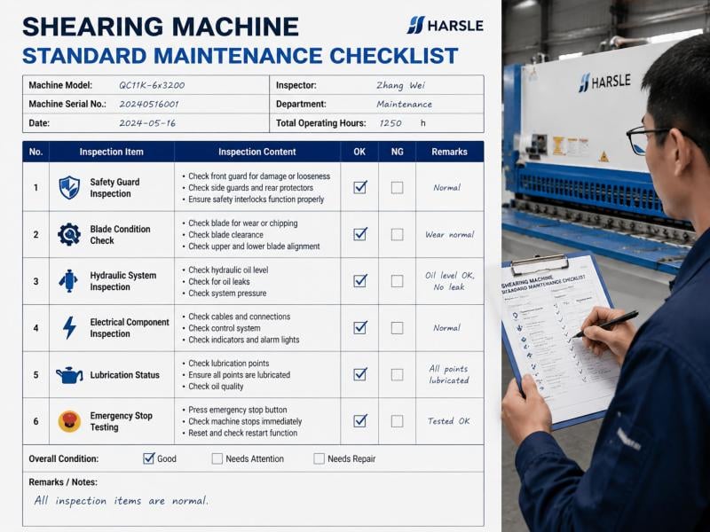Click the Safety Guard shield icon
The height and width of the screenshot is (532, 710).
click(x=69, y=188)
